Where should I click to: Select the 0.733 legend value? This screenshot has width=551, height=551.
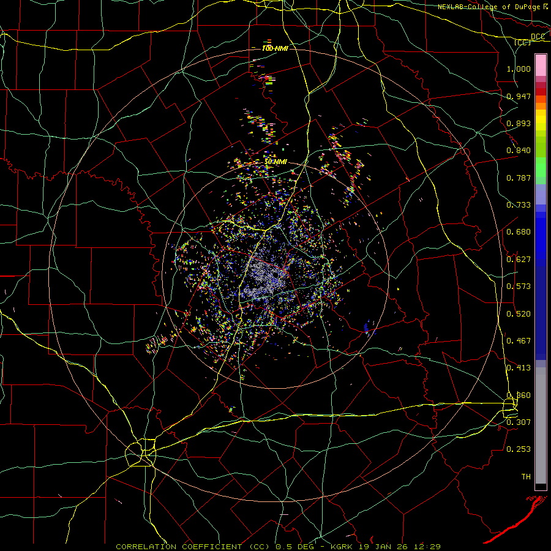point(519,205)
